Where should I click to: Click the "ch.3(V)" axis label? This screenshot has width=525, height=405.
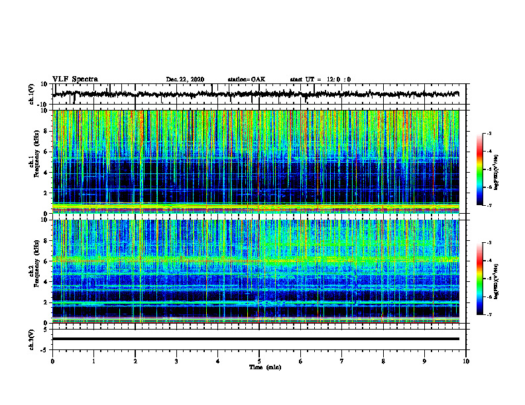(32, 339)
